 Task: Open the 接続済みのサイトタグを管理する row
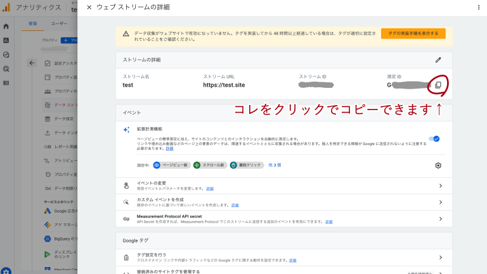[x=284, y=270]
